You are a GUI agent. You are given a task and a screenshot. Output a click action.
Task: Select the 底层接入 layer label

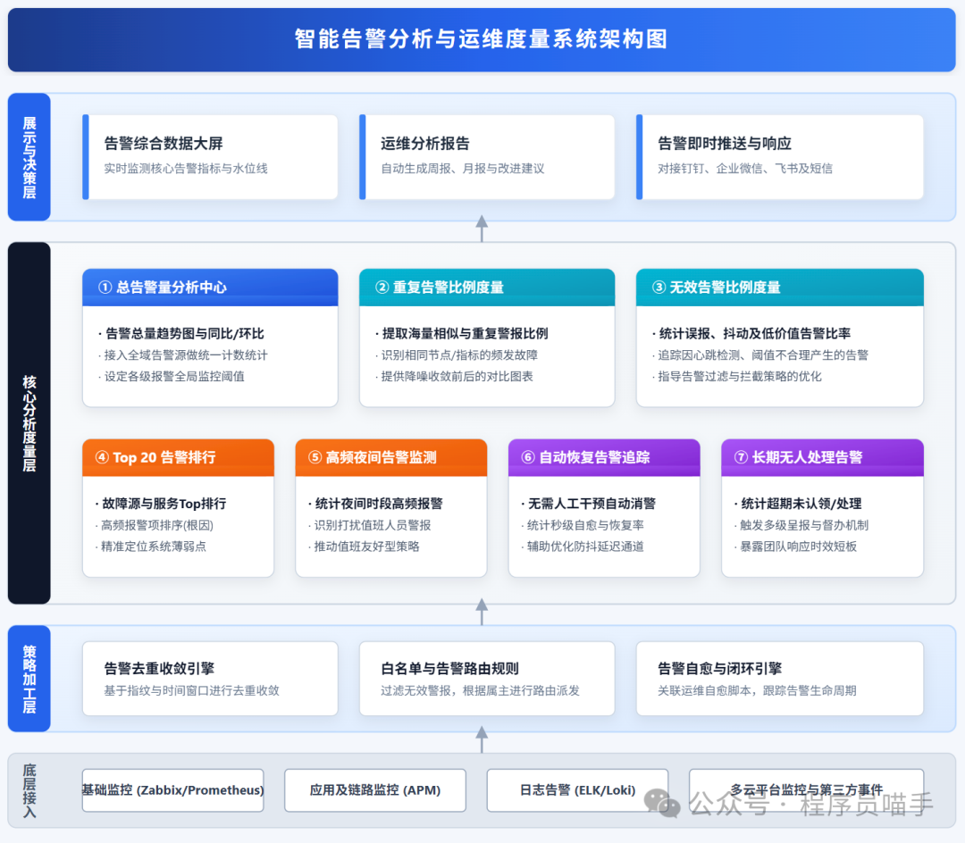(x=29, y=790)
